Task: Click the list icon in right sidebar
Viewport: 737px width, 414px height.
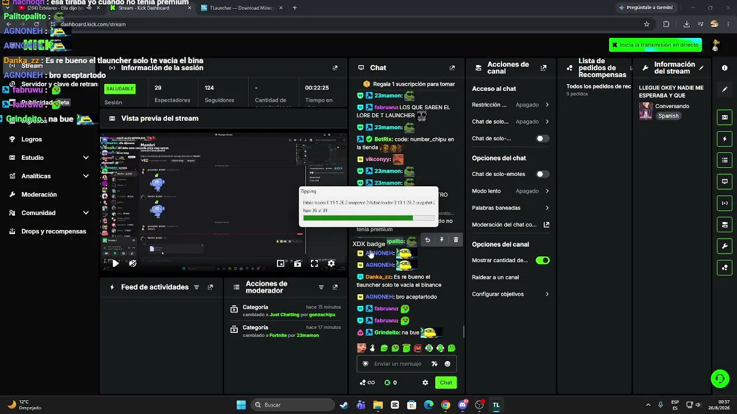Action: [x=724, y=160]
